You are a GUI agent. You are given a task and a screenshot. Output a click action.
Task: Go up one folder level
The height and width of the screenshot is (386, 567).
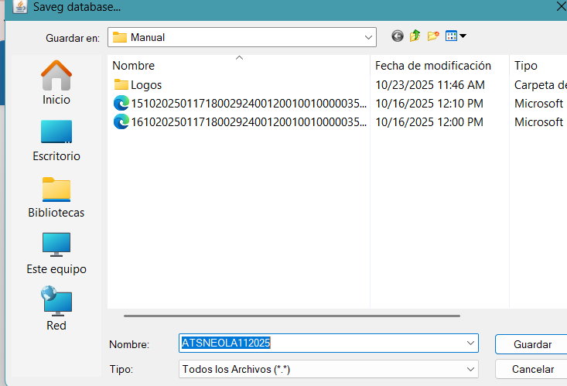coord(415,36)
